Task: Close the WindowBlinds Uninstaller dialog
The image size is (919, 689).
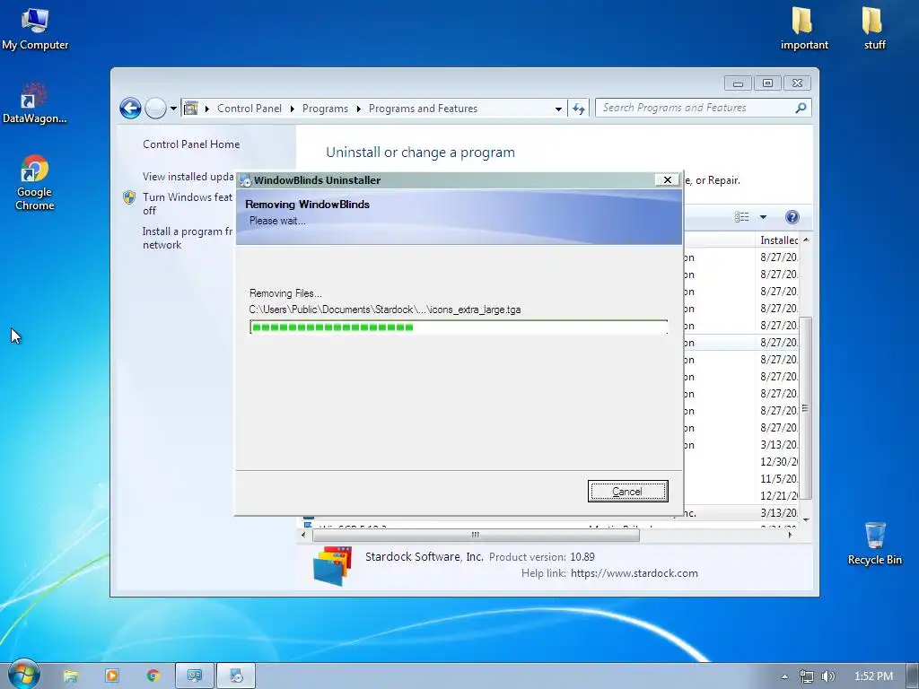Action: [x=667, y=179]
